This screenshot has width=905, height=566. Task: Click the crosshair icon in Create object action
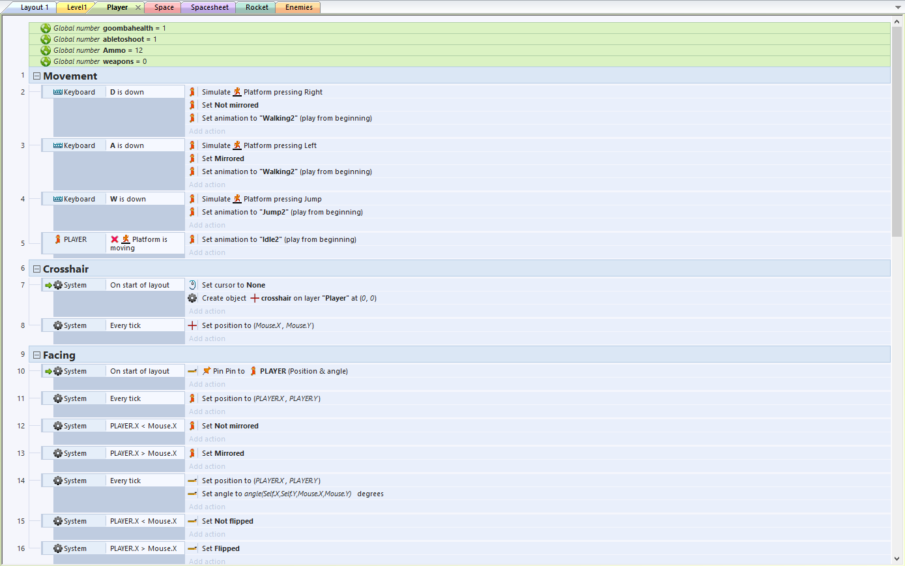pyautogui.click(x=255, y=298)
